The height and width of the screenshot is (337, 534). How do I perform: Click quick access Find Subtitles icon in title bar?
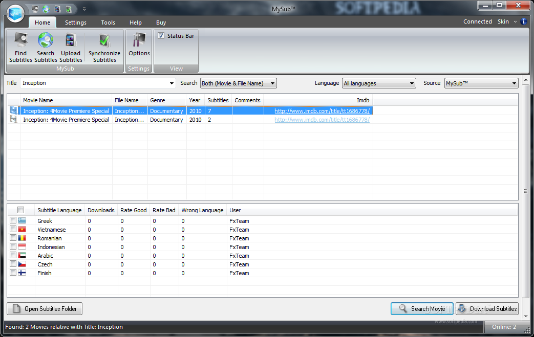pos(35,9)
